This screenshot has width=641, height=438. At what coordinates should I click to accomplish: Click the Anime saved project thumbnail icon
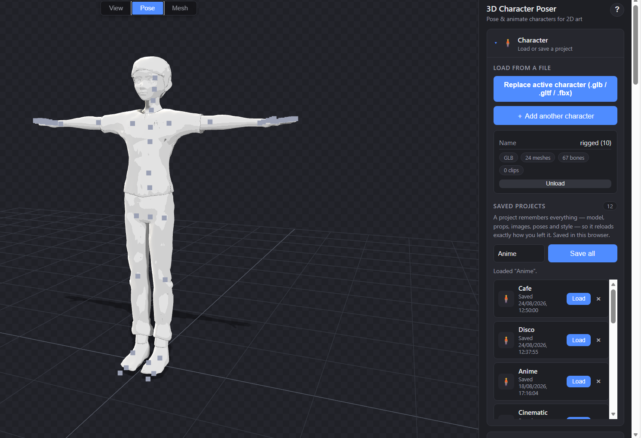tap(506, 382)
